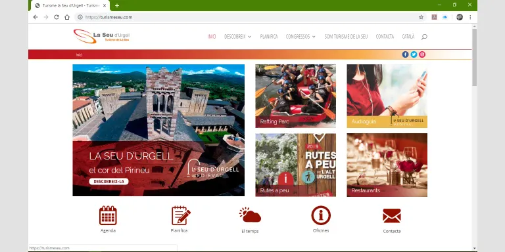Select Som Turisme de la Seu menu
505x252 pixels.
[x=346, y=37]
